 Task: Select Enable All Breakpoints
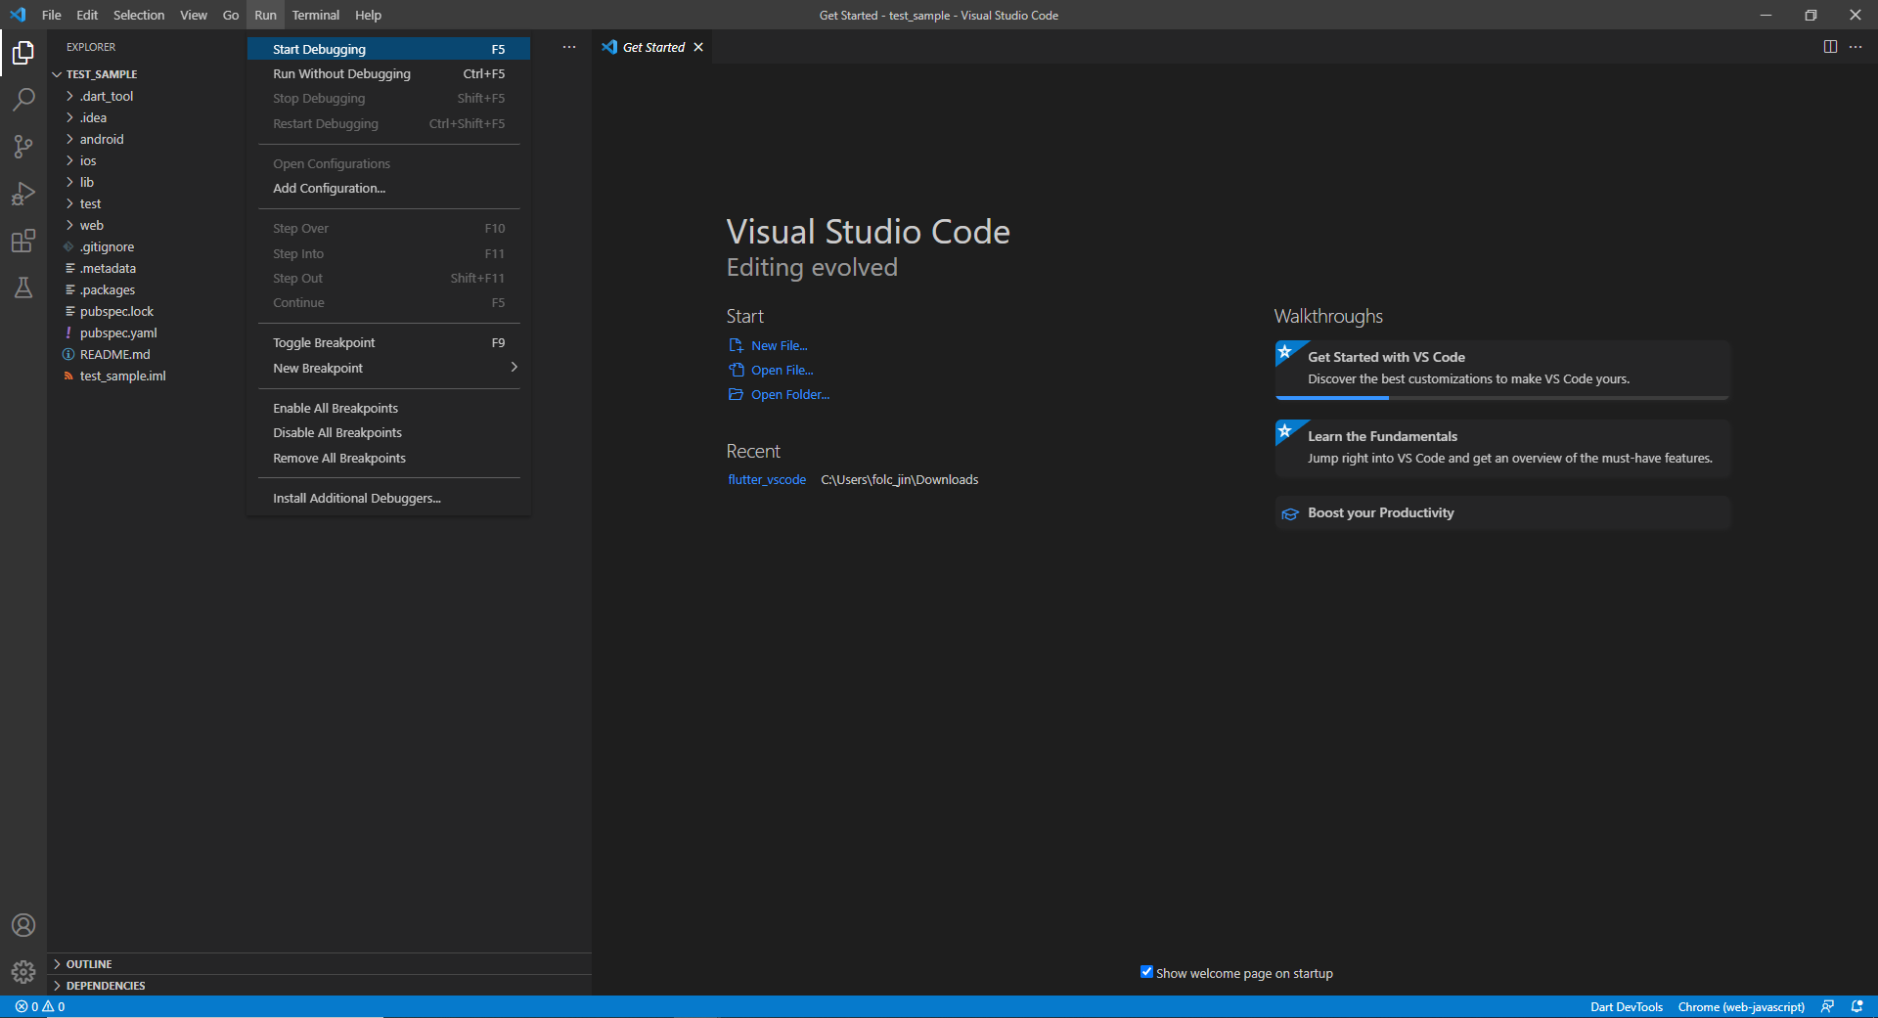(389, 408)
